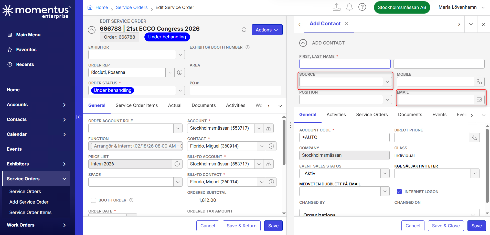Click the Booth Order help icon
Screen dimensions: 490x235
coord(131,200)
